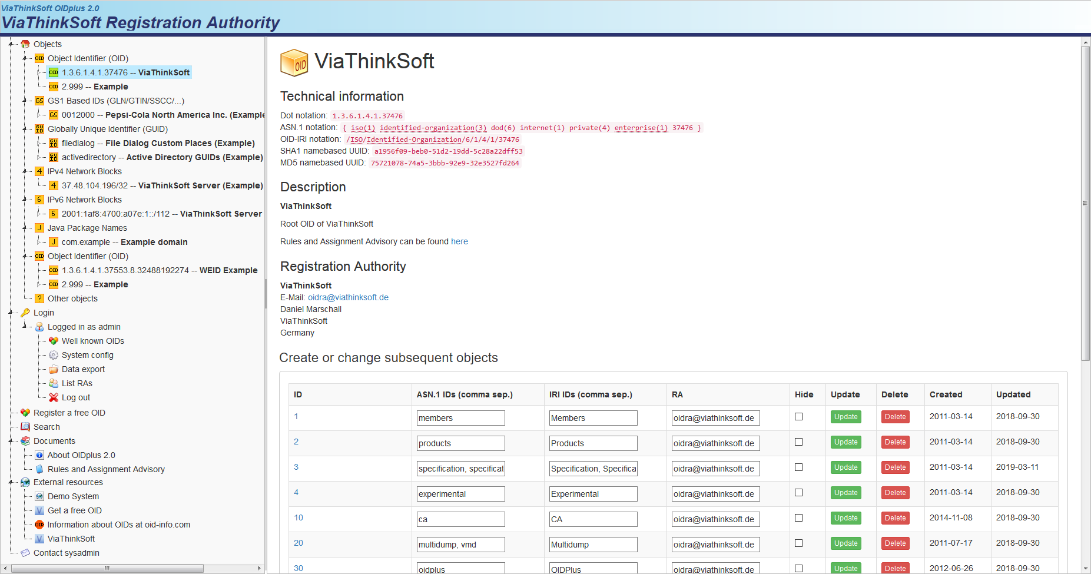This screenshot has width=1091, height=574.
Task: Click the External resources globe icon
Action: tap(25, 482)
